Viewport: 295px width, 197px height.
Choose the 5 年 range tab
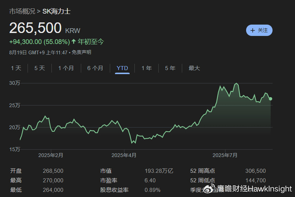point(170,68)
